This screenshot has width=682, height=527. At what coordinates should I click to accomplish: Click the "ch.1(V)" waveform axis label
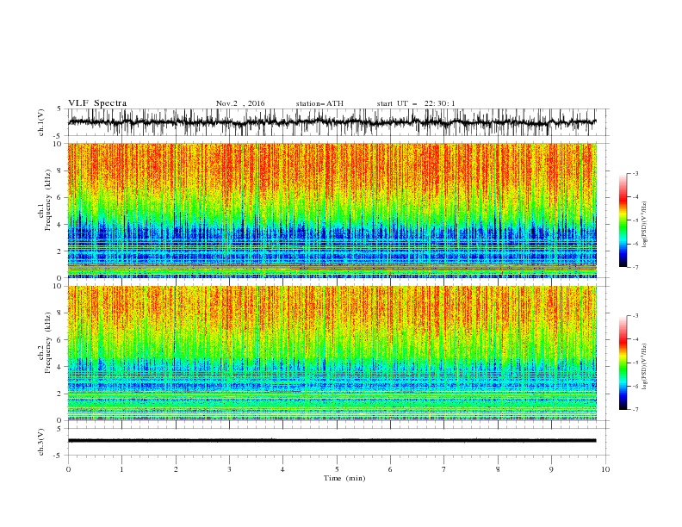pos(41,122)
